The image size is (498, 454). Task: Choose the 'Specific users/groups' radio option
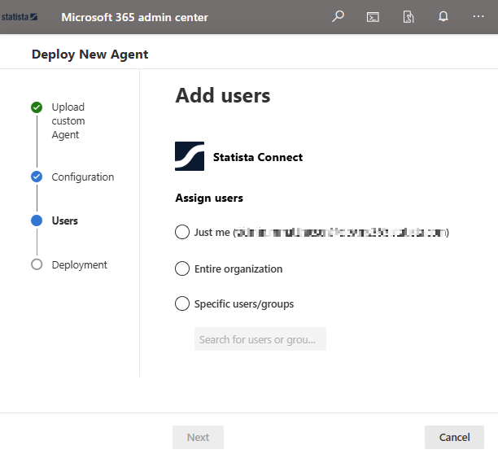point(182,304)
